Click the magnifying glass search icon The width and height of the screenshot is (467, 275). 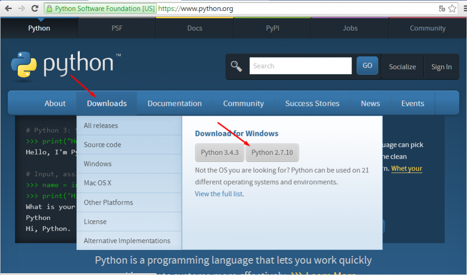[237, 66]
